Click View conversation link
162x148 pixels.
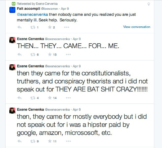tap(136, 27)
